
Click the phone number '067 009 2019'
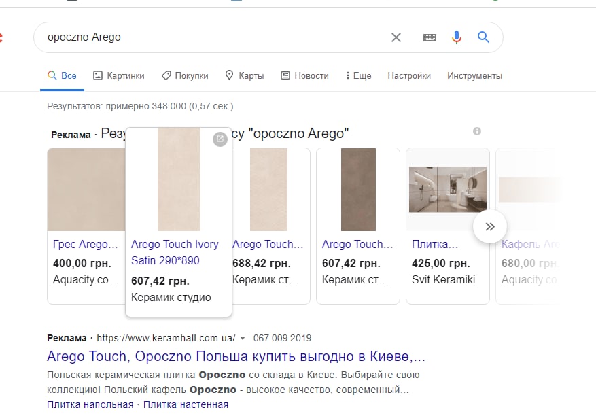tap(283, 338)
